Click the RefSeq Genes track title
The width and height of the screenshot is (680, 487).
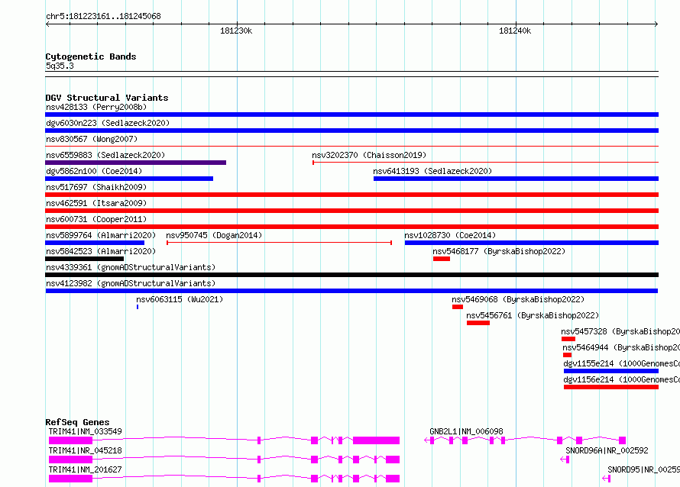[x=77, y=422]
